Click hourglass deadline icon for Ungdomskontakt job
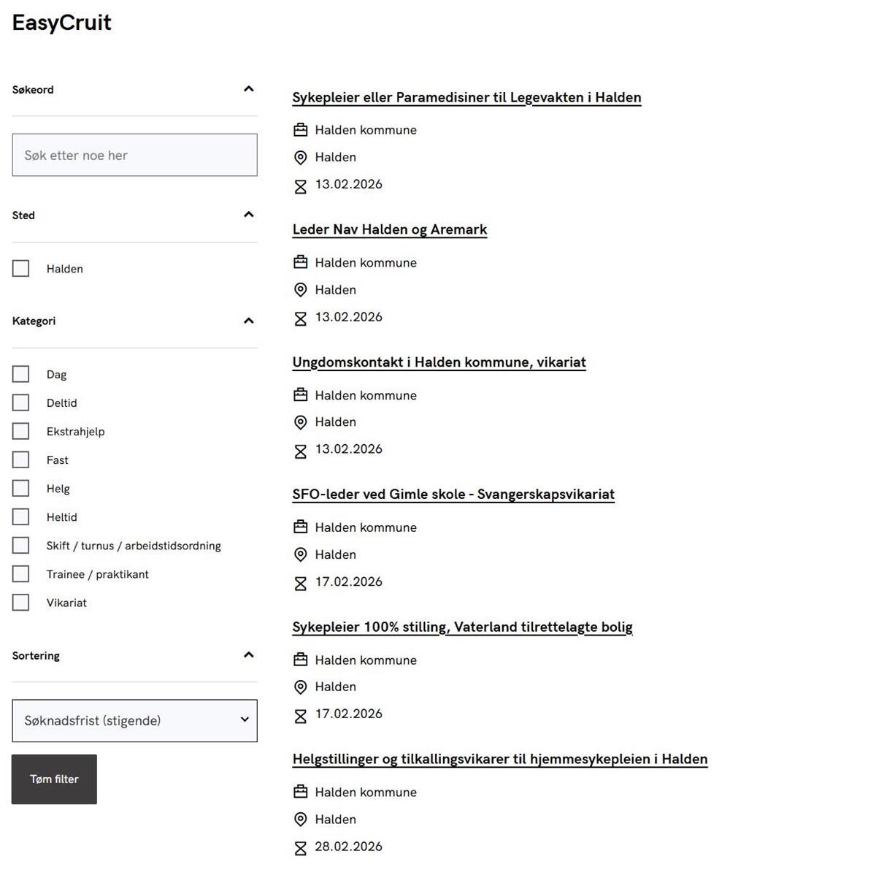Image resolution: width=876 pixels, height=870 pixels. 300,451
